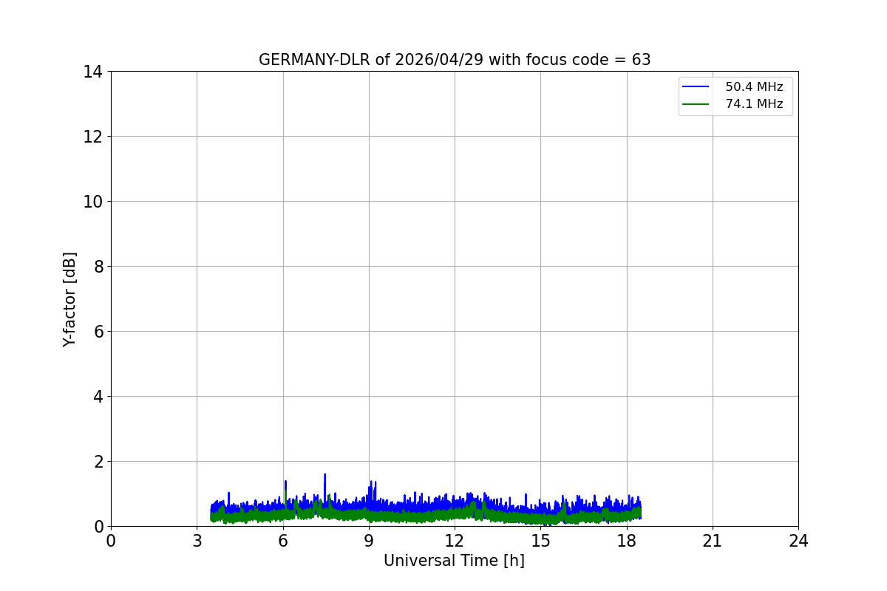
Task: Click y-axis tick label 10
Action: coord(92,202)
